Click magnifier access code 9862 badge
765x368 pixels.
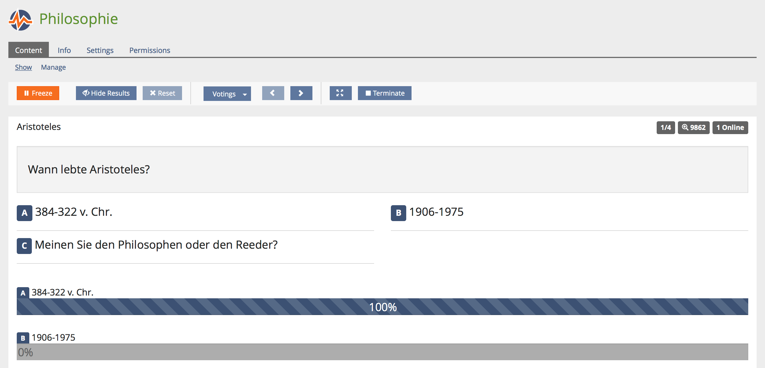pyautogui.click(x=693, y=127)
